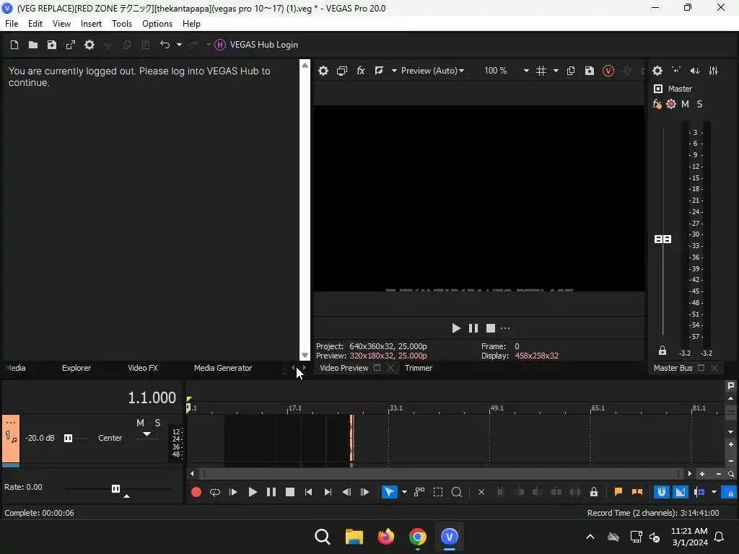Toggle snapping magnet icon

(x=662, y=492)
